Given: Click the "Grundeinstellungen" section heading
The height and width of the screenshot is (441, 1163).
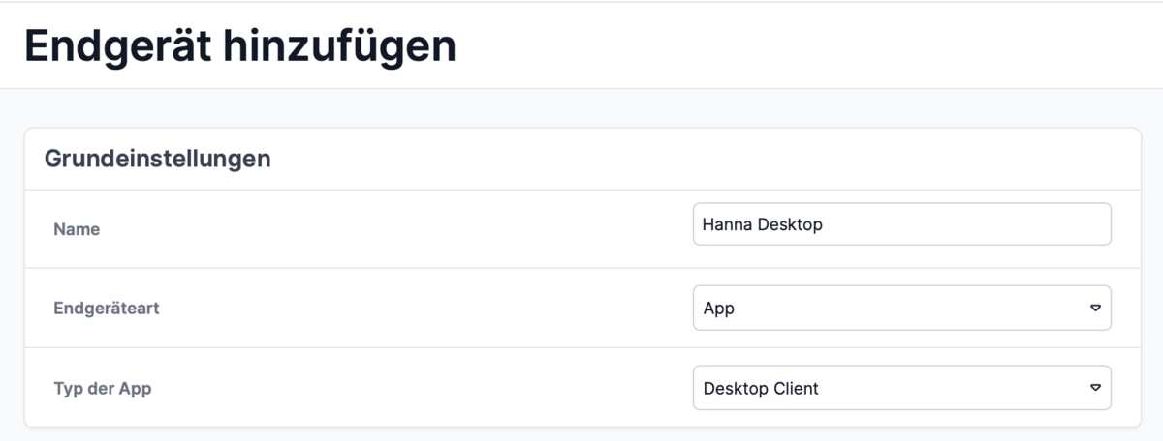Looking at the screenshot, I should [x=157, y=159].
